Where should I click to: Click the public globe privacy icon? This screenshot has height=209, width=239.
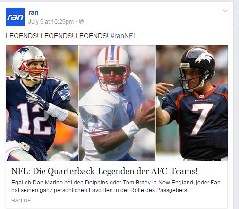coord(81,21)
